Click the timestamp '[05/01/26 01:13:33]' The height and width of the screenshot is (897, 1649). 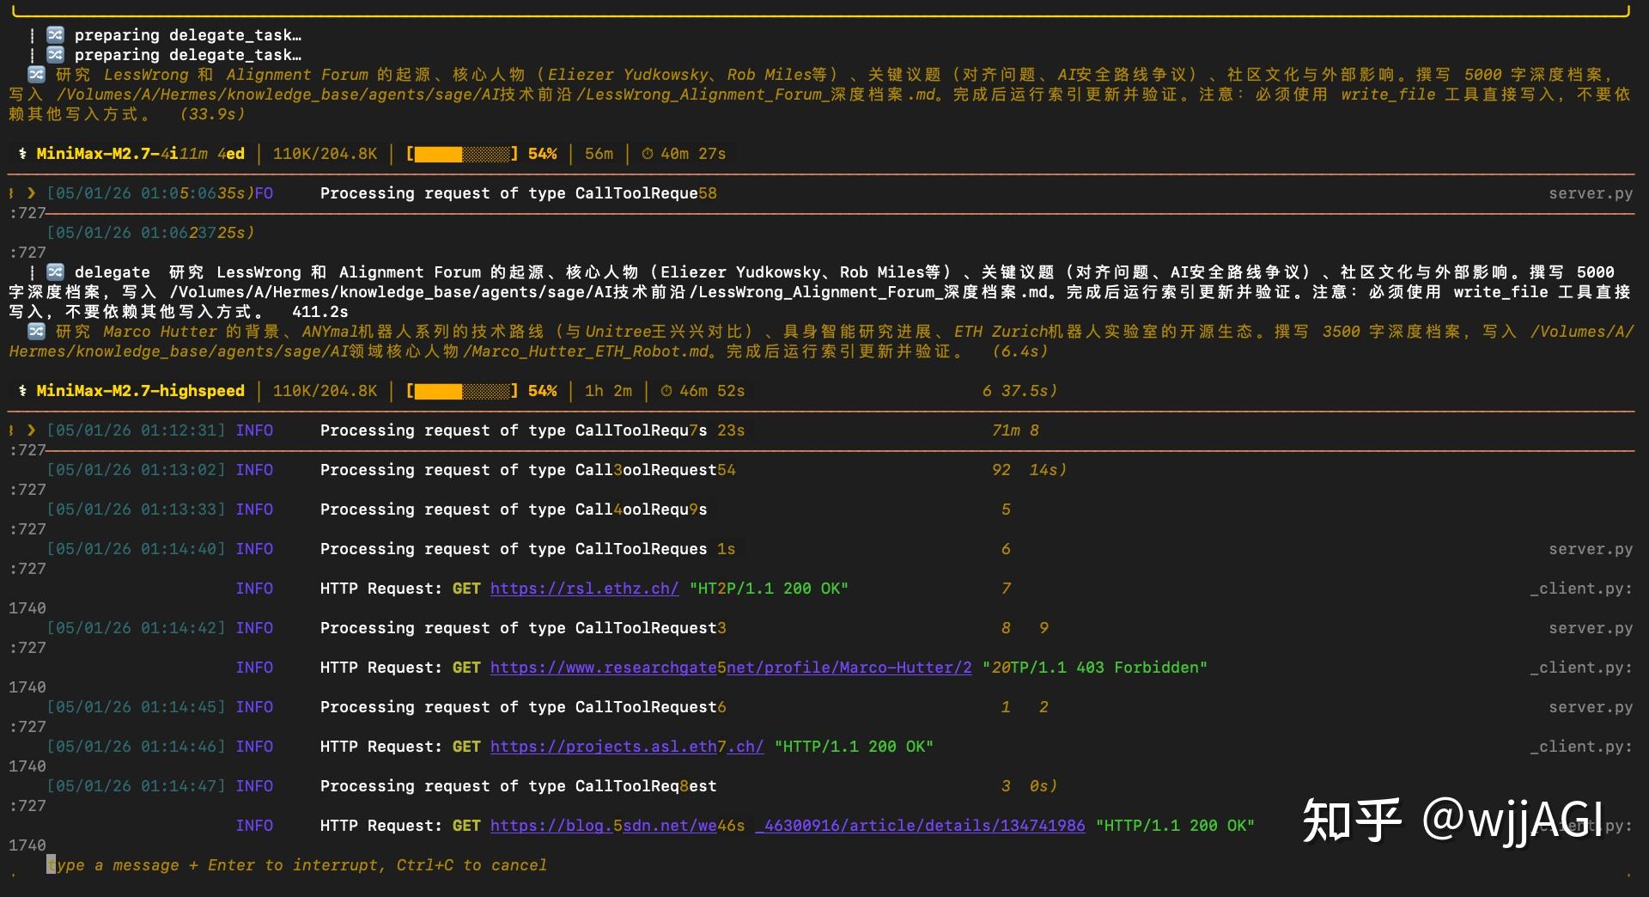[136, 510]
